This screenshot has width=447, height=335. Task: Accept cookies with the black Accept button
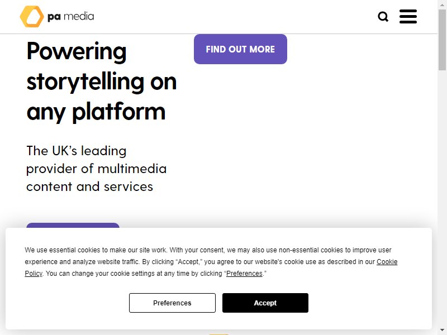pos(265,303)
